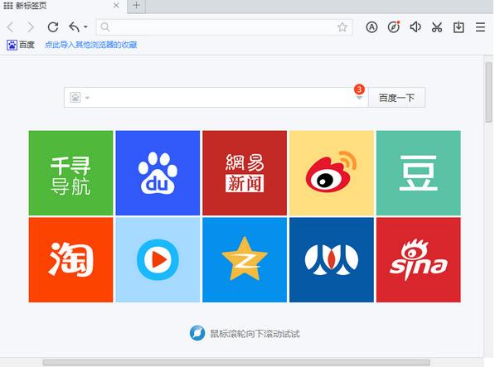Expand the arrow under the red 3 badge
This screenshot has height=367, width=495.
(x=359, y=98)
